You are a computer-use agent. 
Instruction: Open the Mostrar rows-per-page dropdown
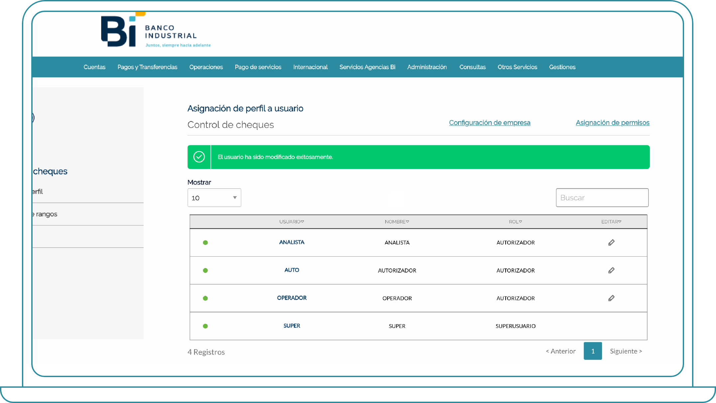[214, 198]
